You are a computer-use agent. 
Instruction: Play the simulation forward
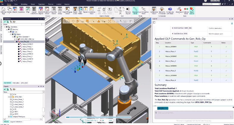click(x=103, y=121)
